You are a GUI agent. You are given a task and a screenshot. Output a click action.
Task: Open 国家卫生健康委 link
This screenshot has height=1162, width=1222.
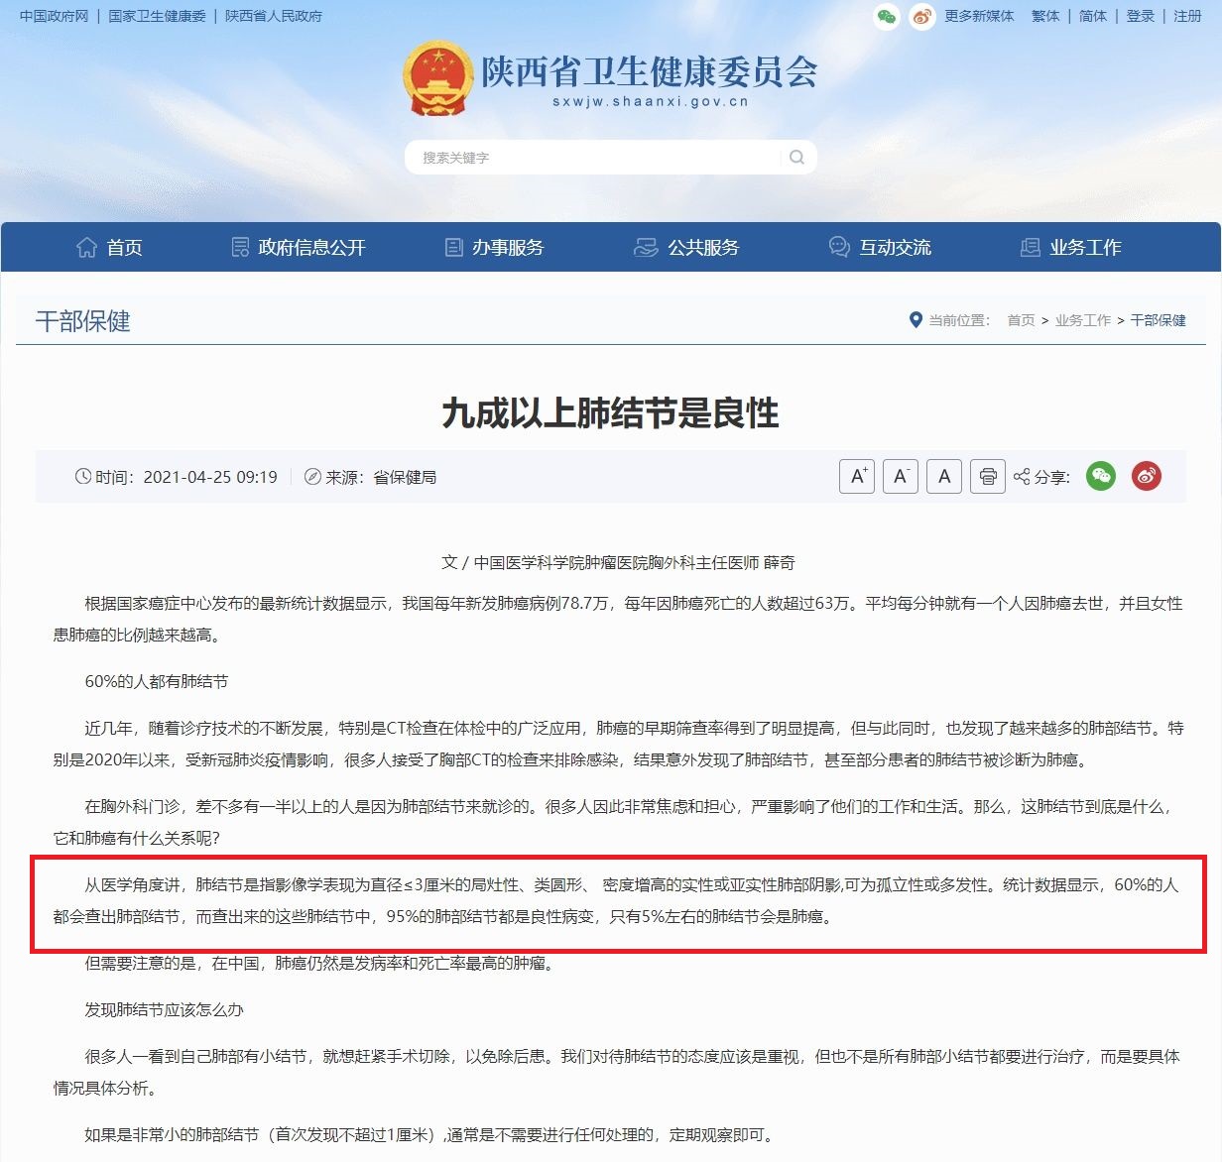tap(157, 17)
